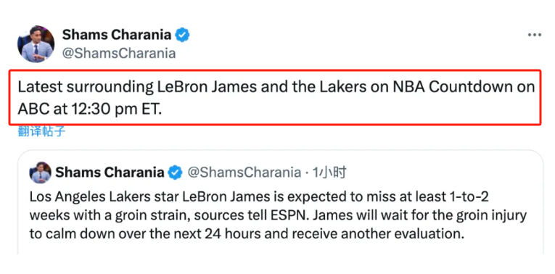The image size is (555, 274).
Task: Click the word "ABC" in the main post
Action: (33, 109)
